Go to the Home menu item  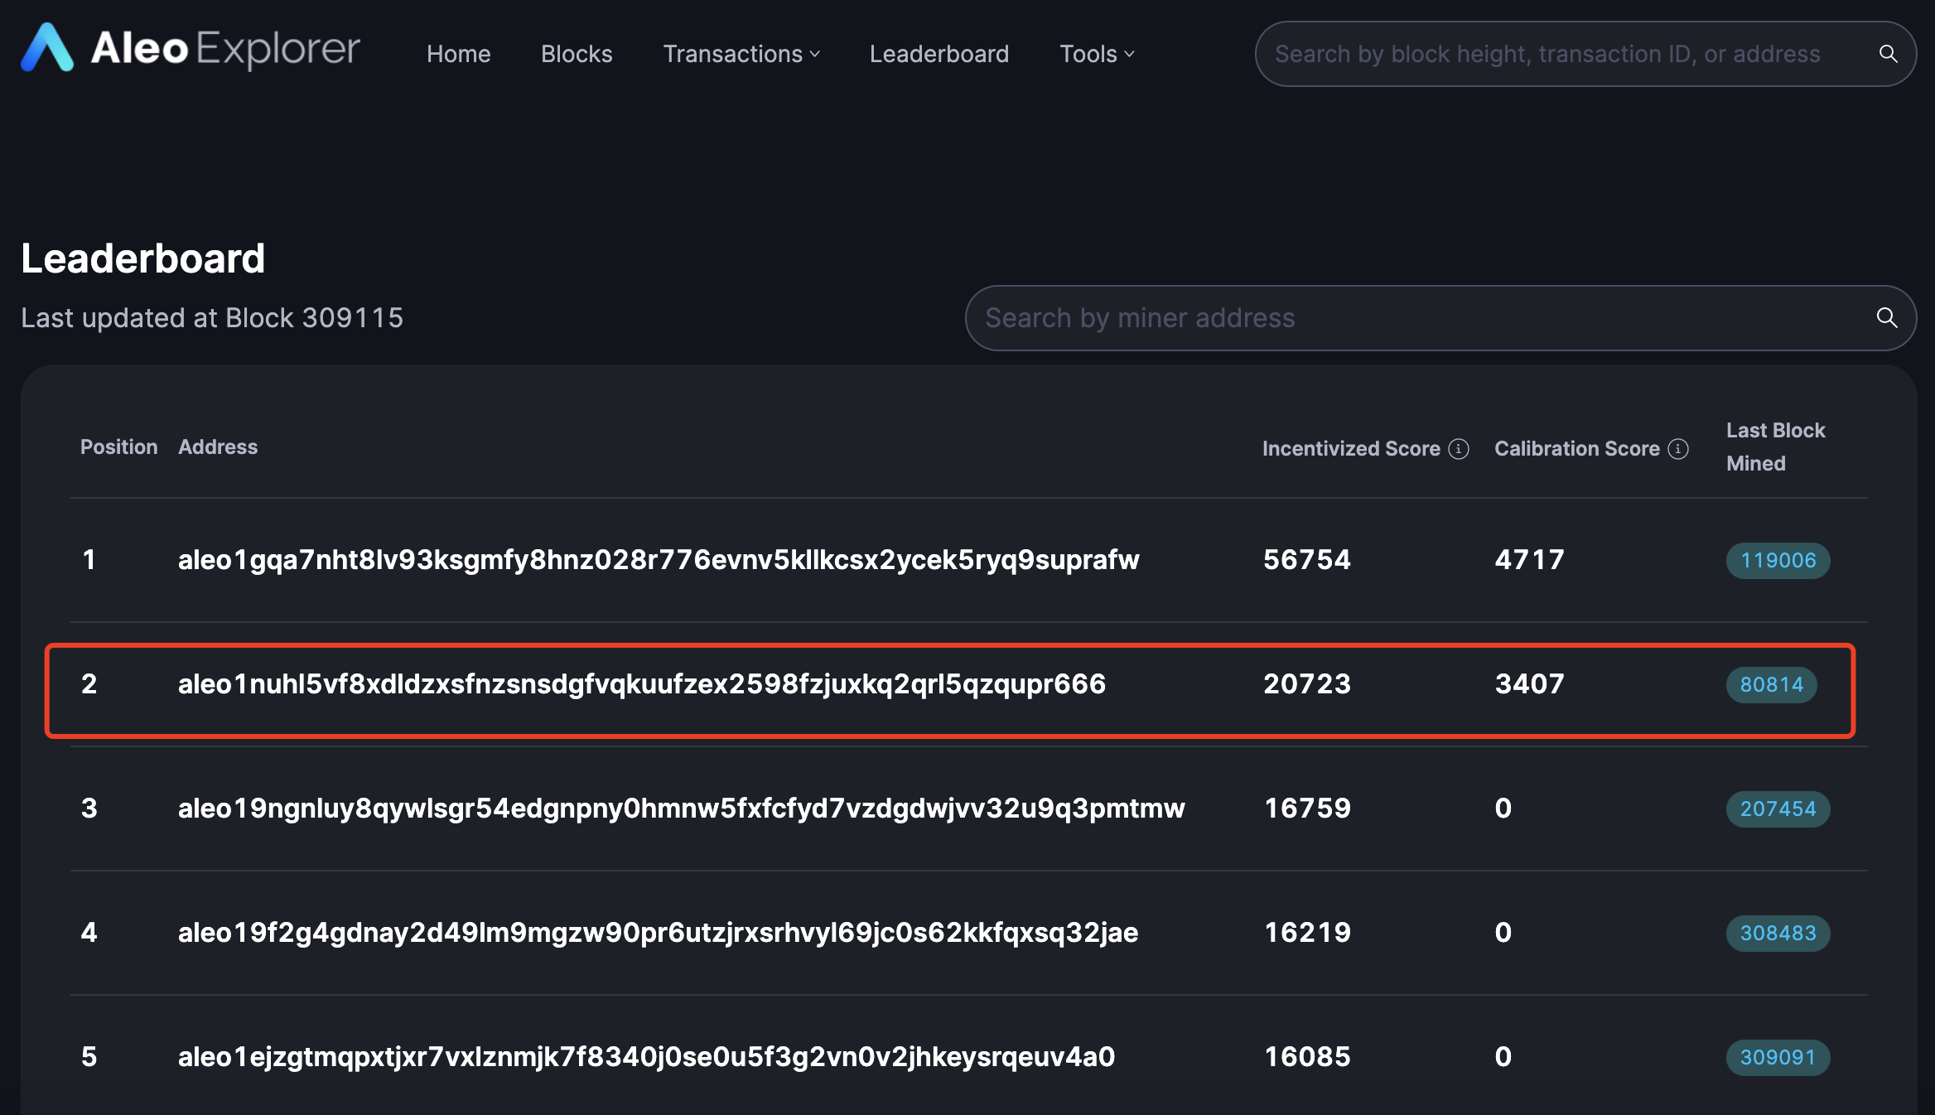(x=458, y=53)
